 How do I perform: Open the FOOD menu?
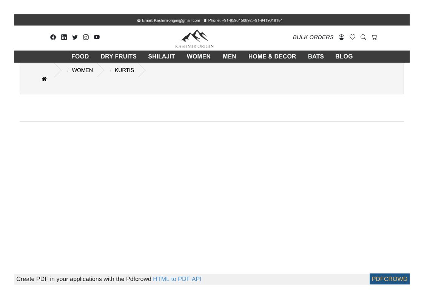[80, 56]
